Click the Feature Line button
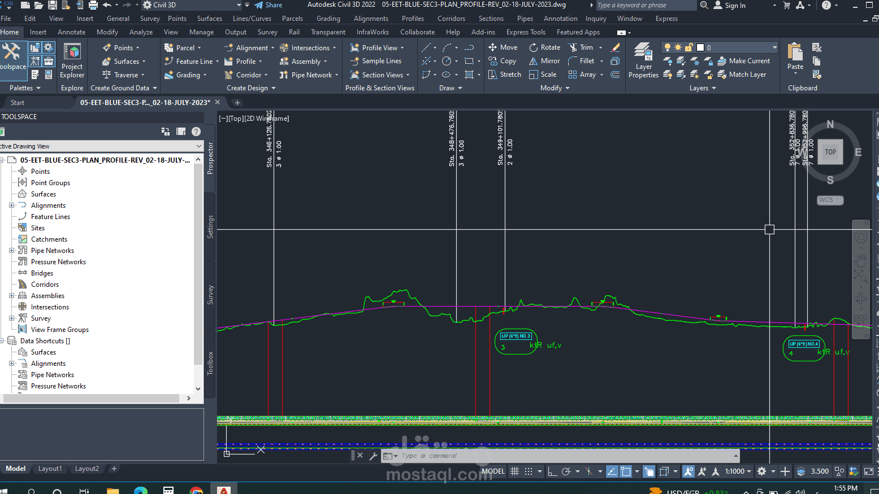Viewport: 879px width, 494px height. (191, 61)
